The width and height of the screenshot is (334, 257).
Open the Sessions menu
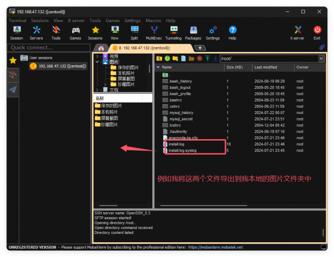[40, 21]
